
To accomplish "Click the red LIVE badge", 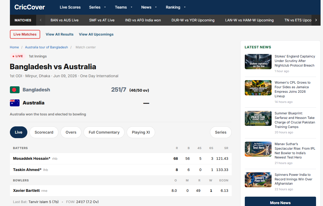I will 18,56.
